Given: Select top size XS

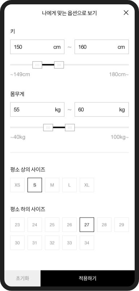Looking at the screenshot, I should 17,185.
